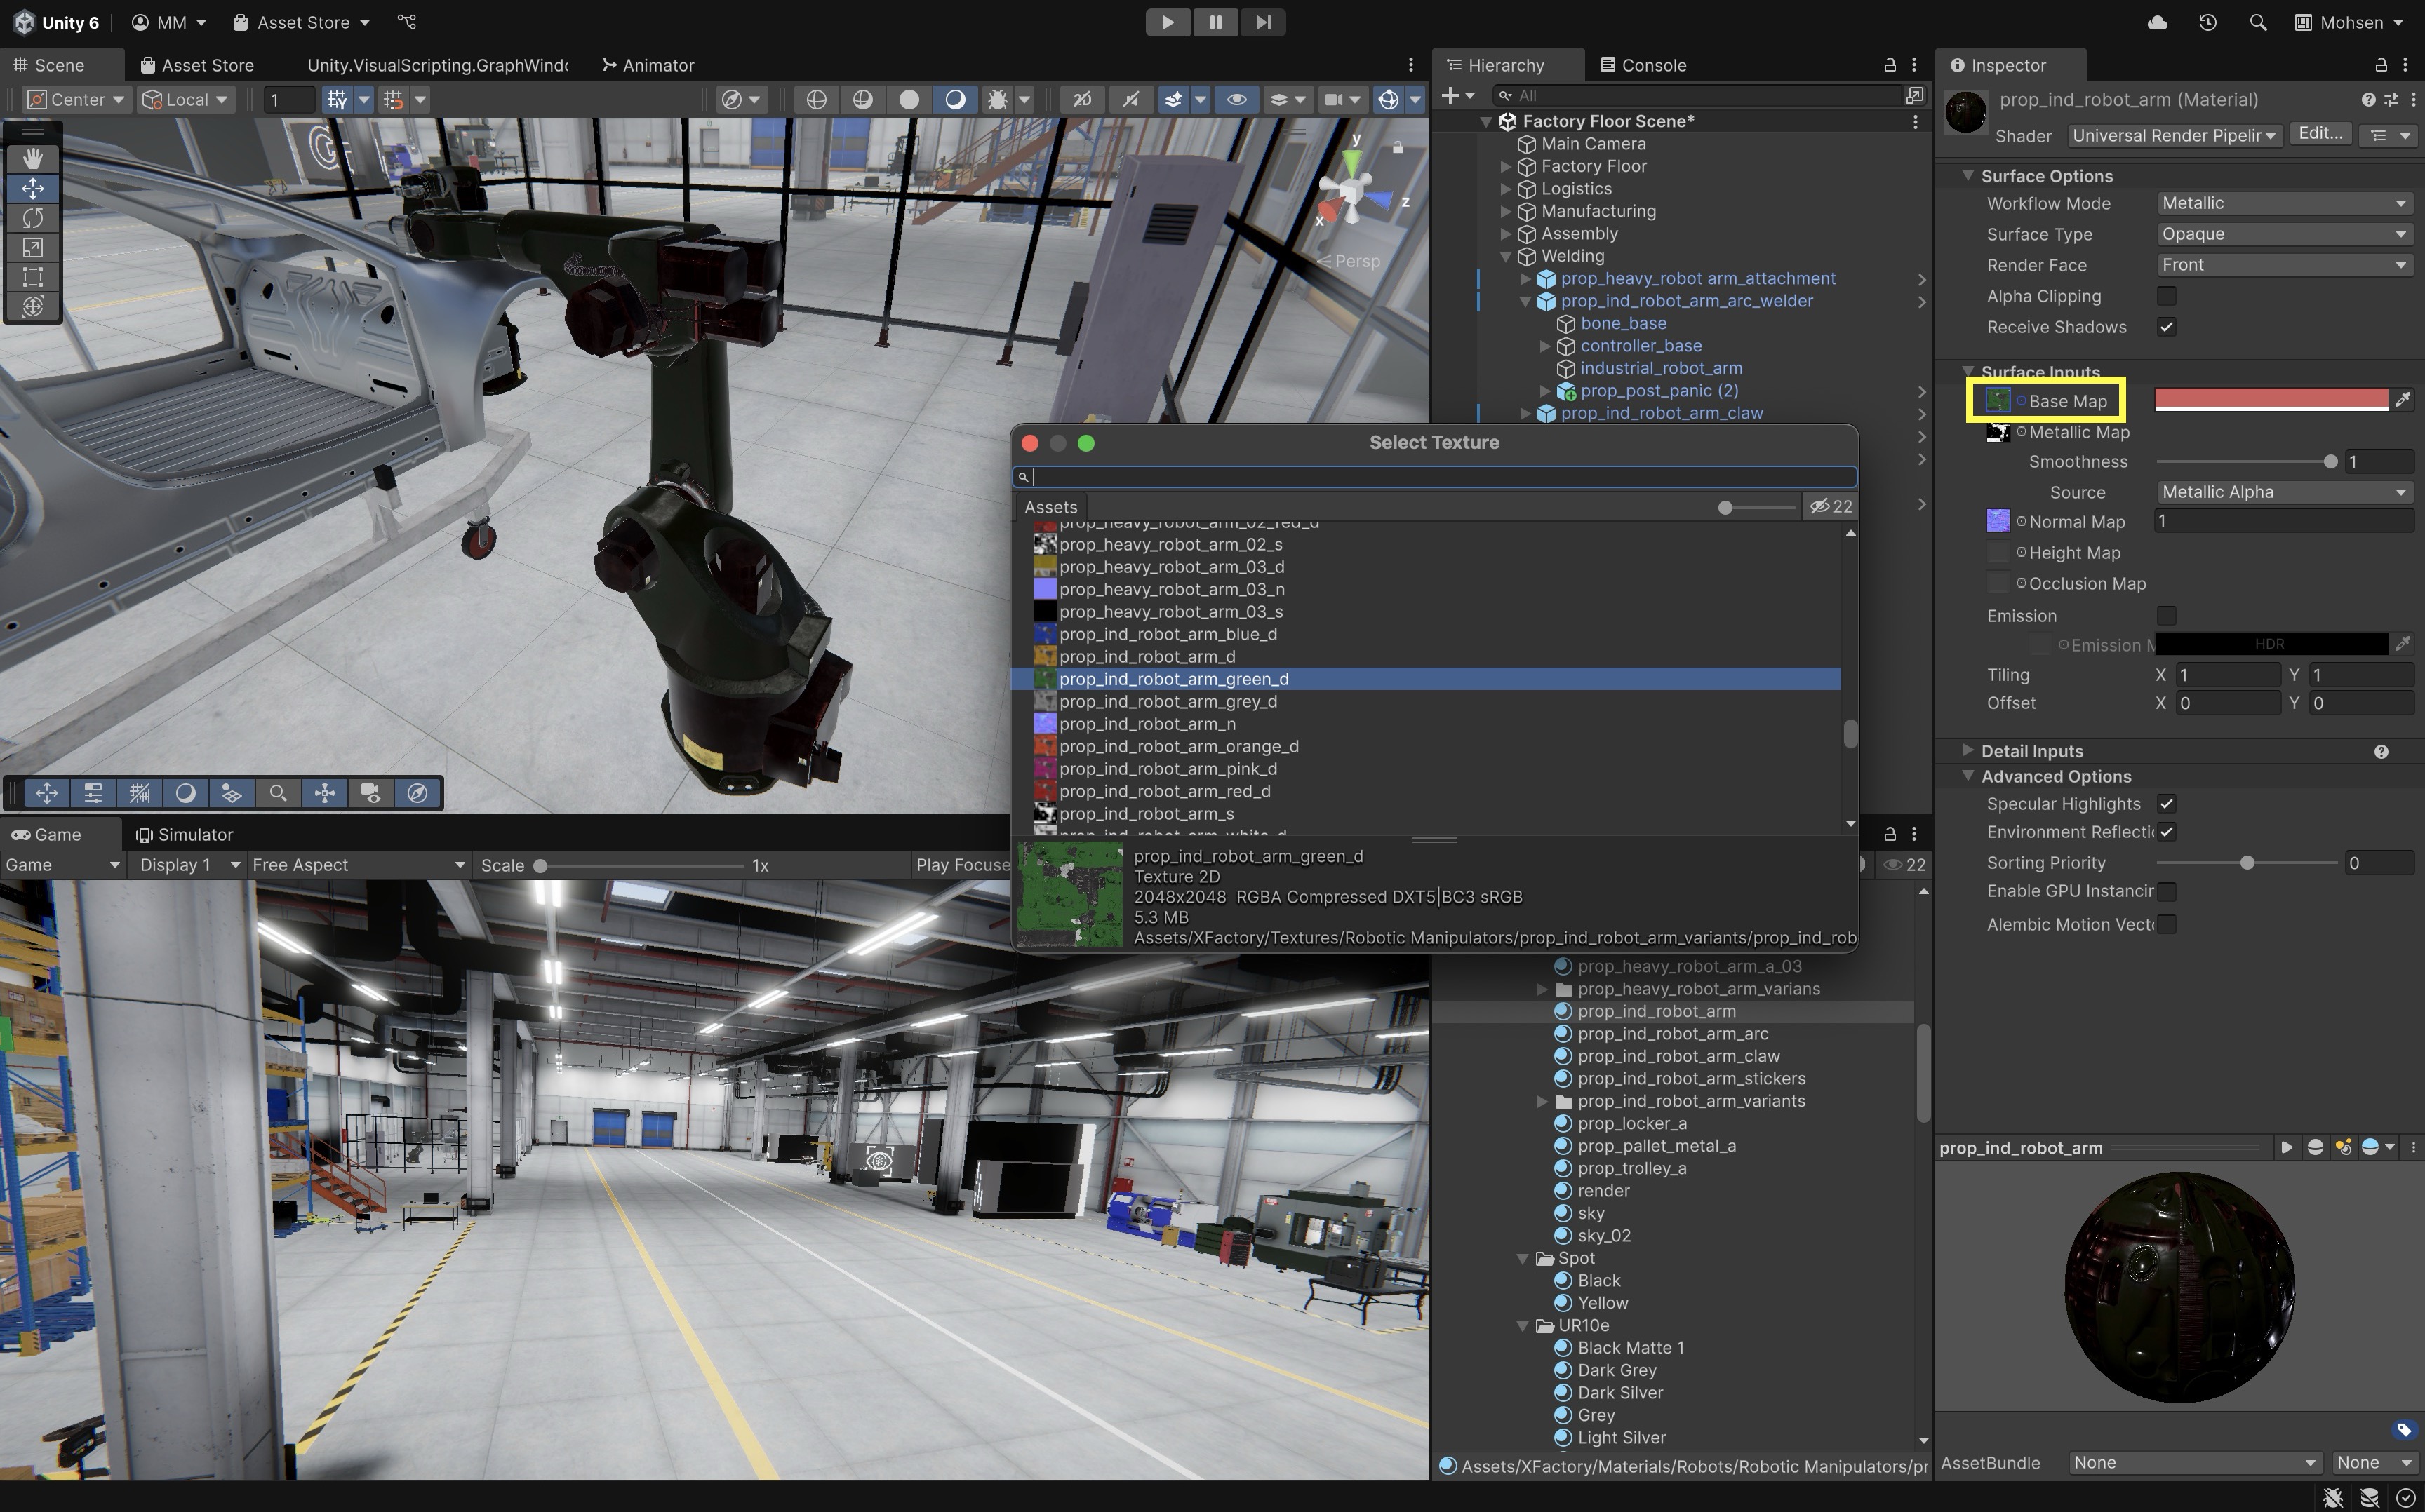Select the Hand tool in Scene view
The width and height of the screenshot is (2425, 1512).
point(32,158)
